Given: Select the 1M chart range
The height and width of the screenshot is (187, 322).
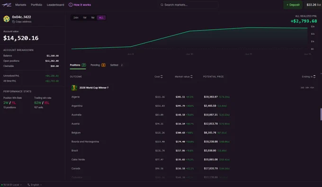Looking at the screenshot, I should tap(93, 18).
